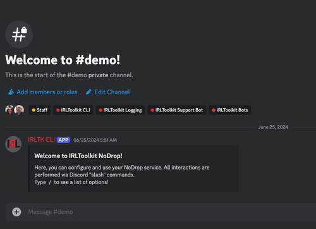
Task: Click the pencil icon beside Edit Channel
Action: [88, 92]
